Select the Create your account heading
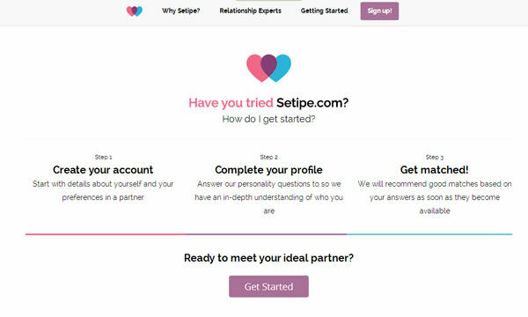The width and height of the screenshot is (528, 317). (x=103, y=170)
